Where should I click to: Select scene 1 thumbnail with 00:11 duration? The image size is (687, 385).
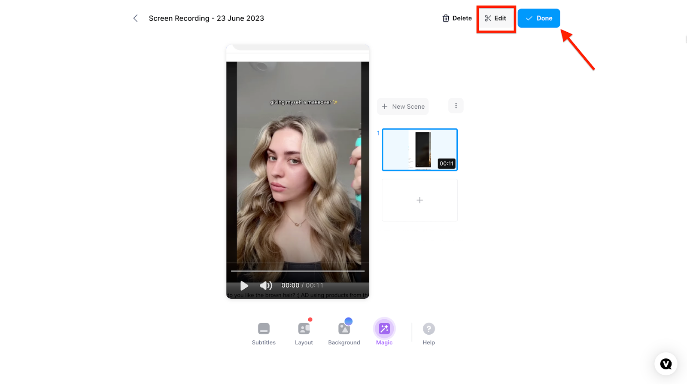coord(419,150)
